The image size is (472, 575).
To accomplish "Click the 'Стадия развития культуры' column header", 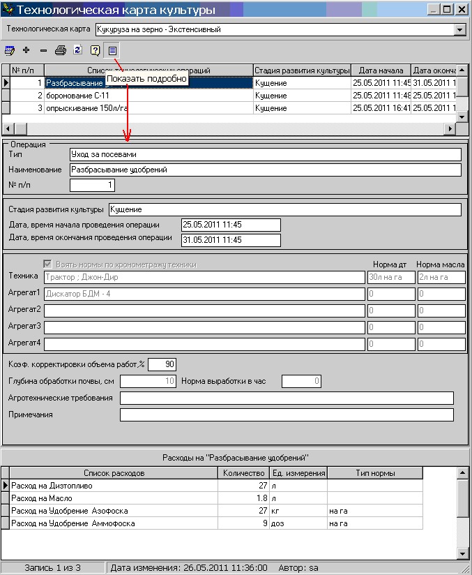I will tap(301, 70).
